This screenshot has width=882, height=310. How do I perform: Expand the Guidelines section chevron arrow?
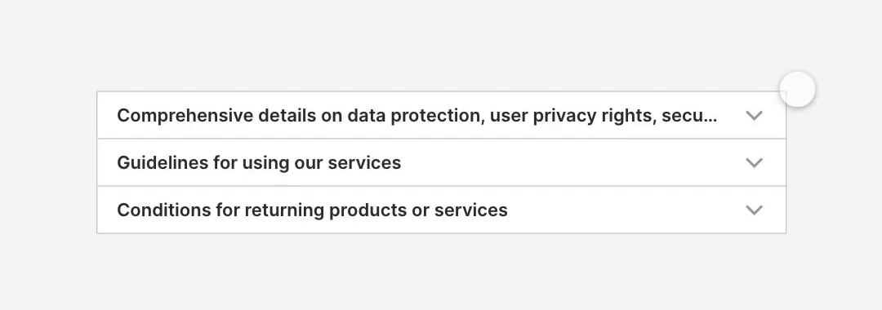pos(754,162)
